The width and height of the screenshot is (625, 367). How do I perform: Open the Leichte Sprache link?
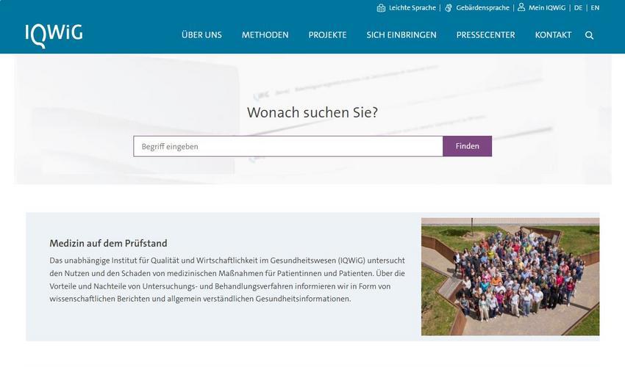(x=413, y=7)
